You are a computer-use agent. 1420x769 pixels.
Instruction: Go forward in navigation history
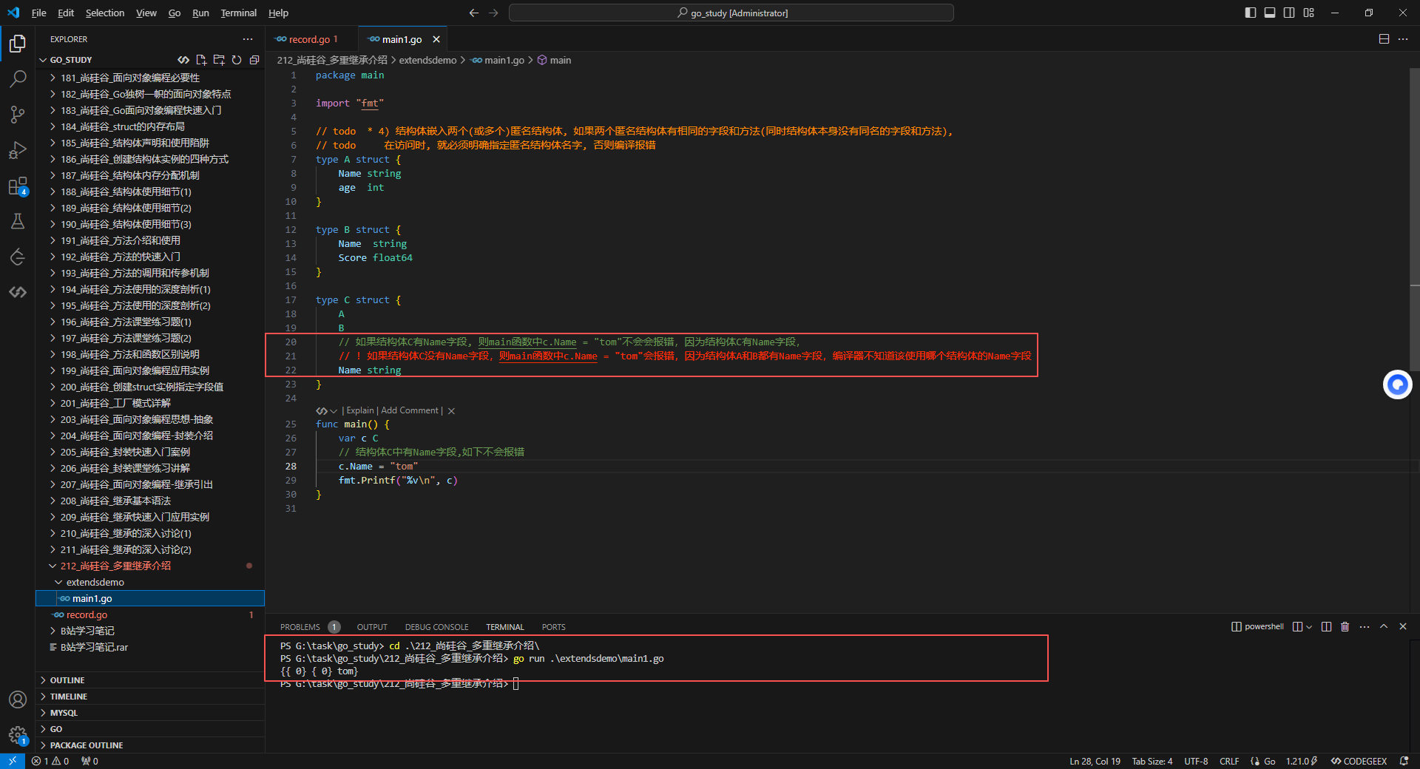[x=493, y=13]
